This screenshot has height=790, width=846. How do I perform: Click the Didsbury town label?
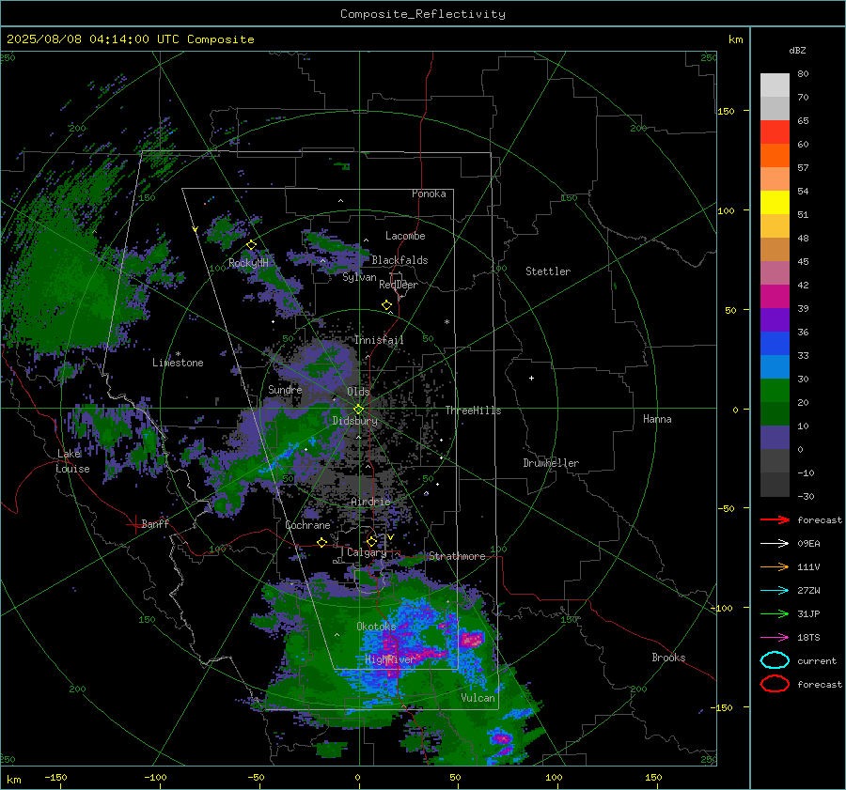355,421
